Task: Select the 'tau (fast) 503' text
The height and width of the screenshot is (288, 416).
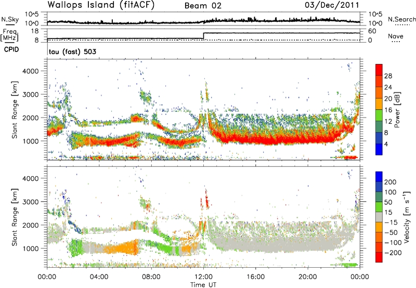Action: tap(72, 51)
